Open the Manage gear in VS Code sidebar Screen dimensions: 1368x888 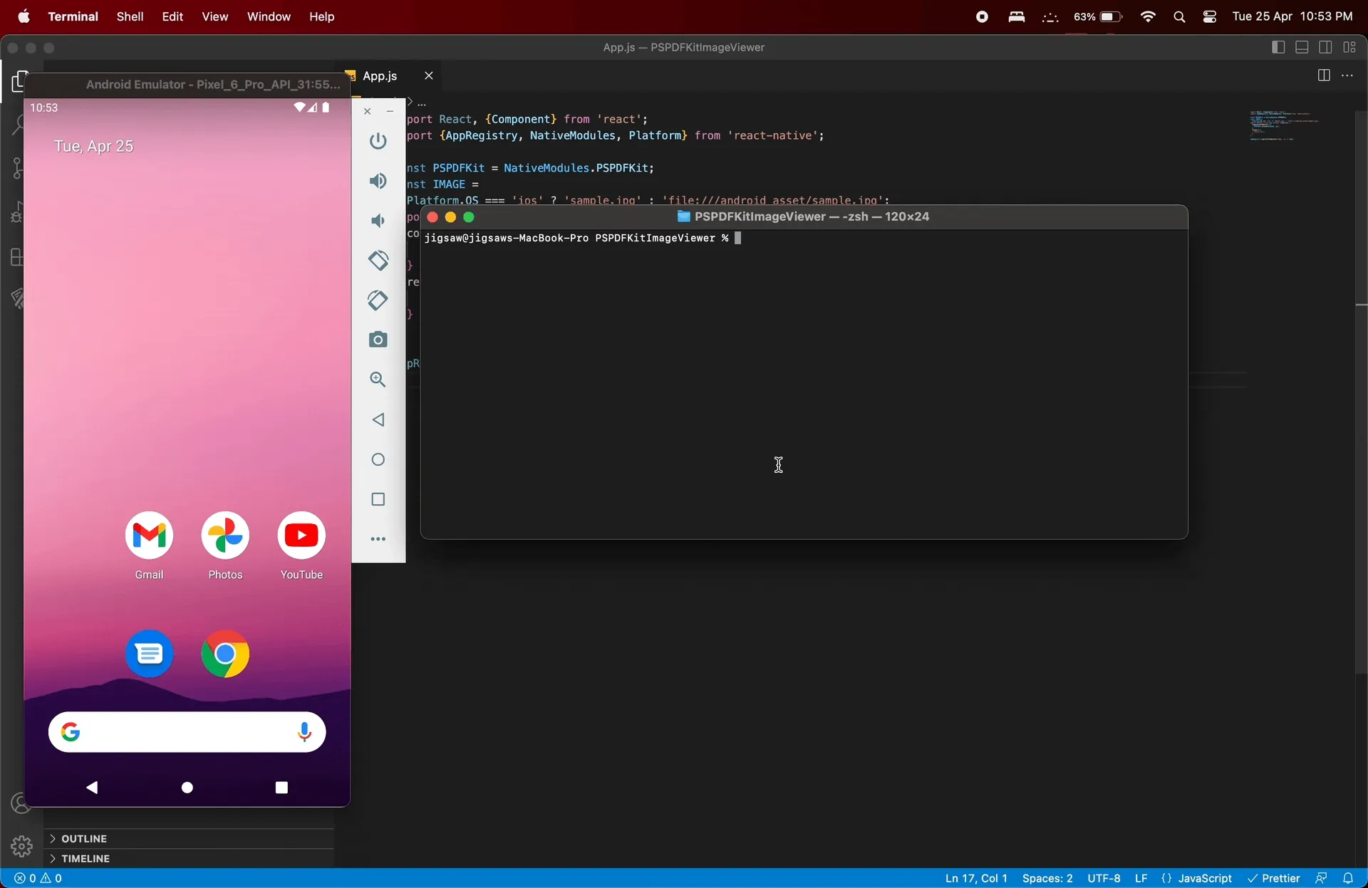click(x=21, y=846)
